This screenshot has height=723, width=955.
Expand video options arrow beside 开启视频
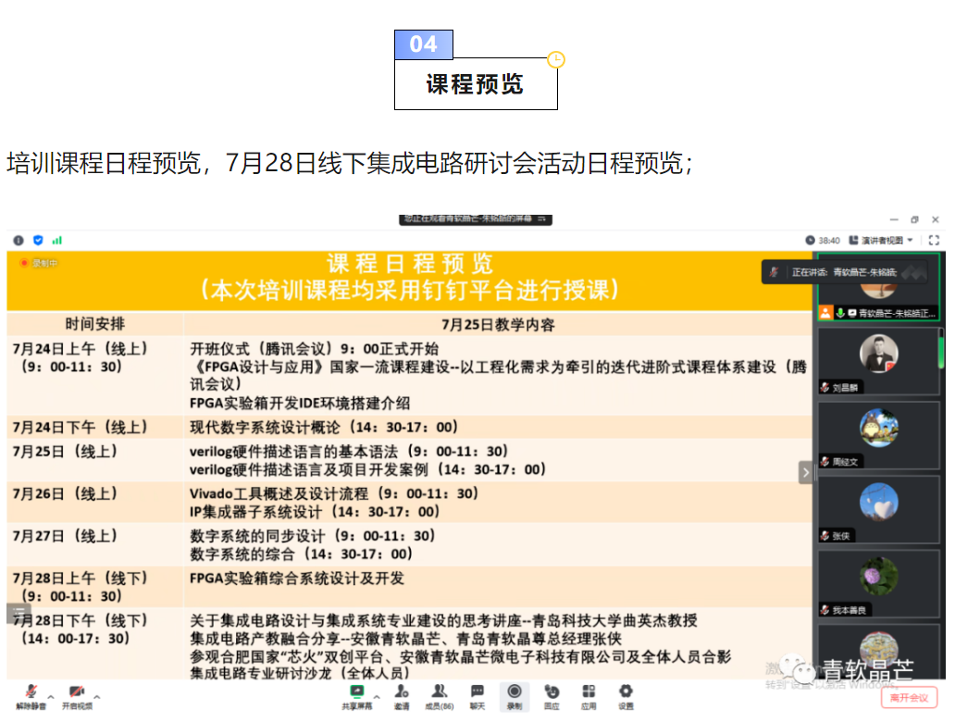[x=97, y=697]
